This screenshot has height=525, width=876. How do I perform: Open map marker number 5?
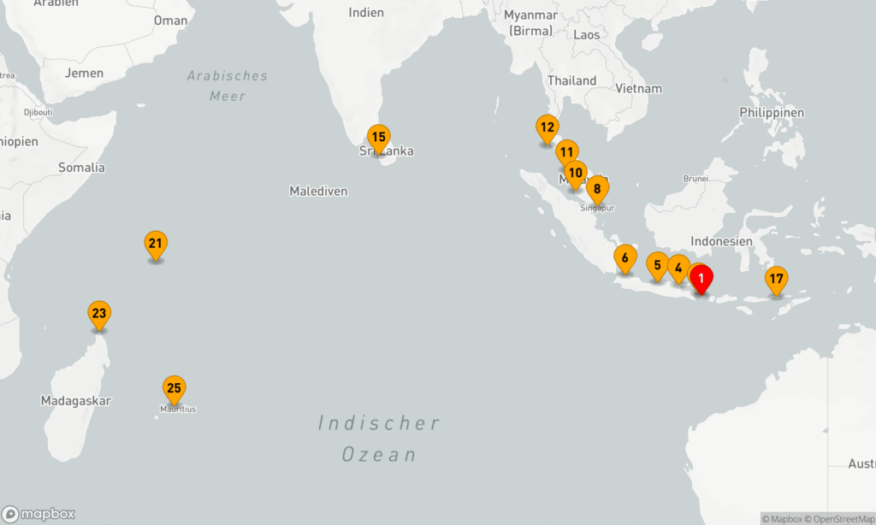[657, 265]
